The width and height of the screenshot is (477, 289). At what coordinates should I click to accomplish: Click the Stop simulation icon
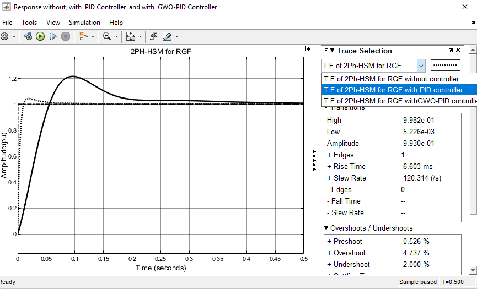click(x=66, y=37)
